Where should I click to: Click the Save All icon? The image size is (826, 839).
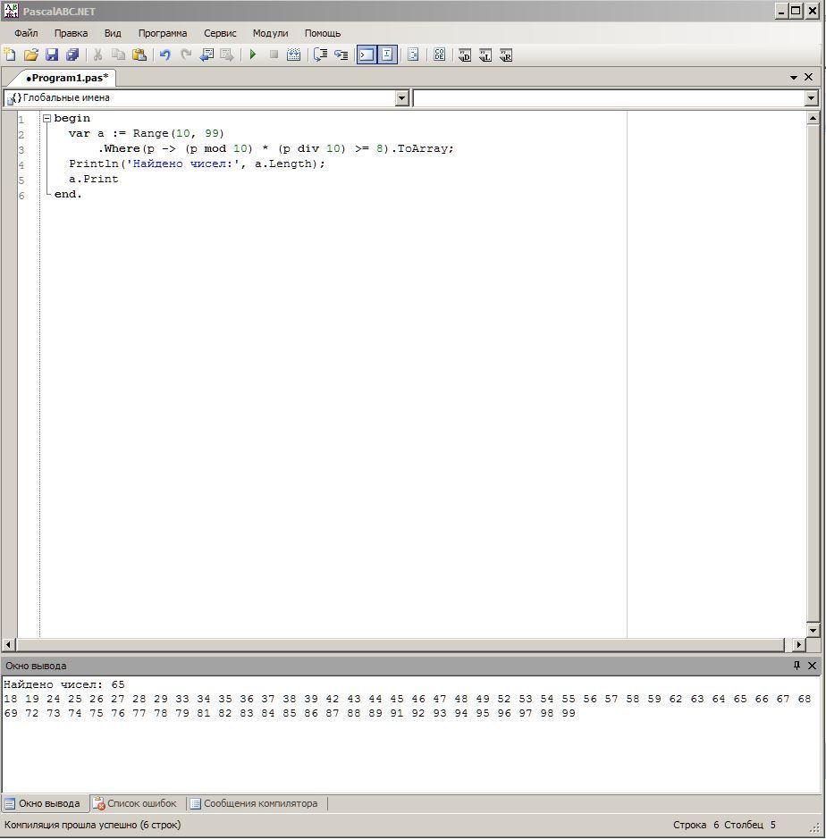pos(72,55)
